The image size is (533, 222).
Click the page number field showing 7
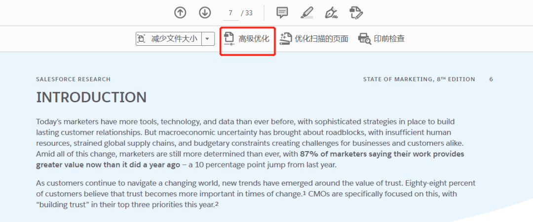click(230, 13)
